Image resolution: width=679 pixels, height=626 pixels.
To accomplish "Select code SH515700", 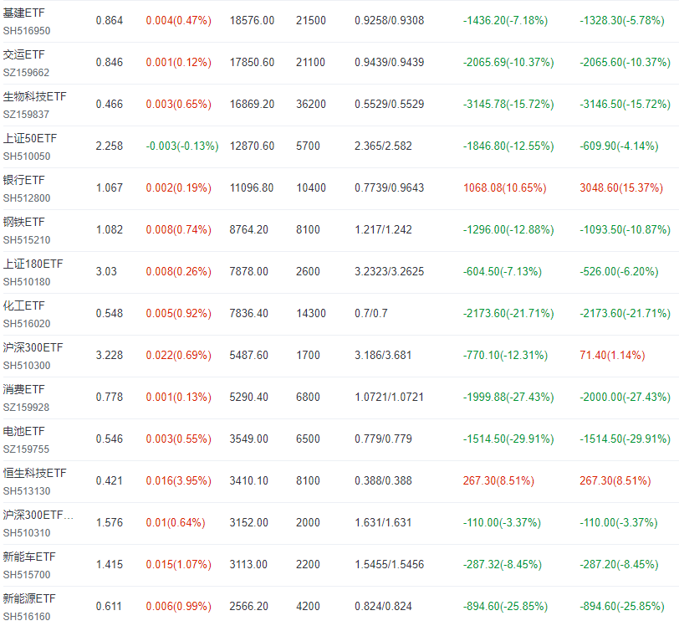I will coord(27,574).
